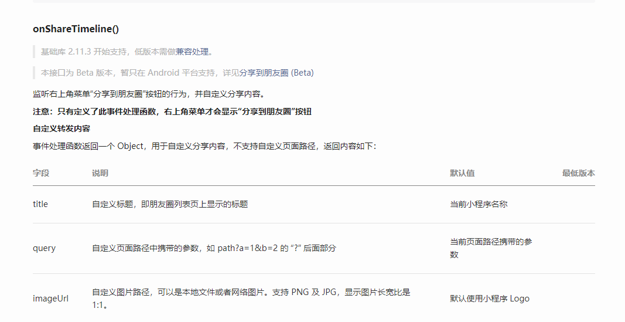Select the 字段 column header
This screenshot has height=322, width=625.
tap(41, 173)
